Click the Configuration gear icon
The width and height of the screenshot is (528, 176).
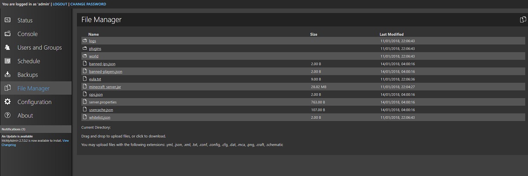(7, 102)
